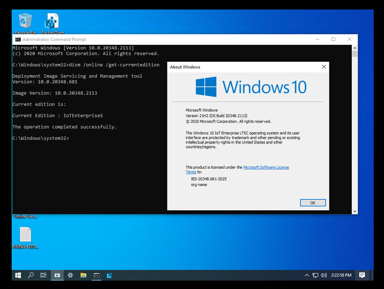
Task: Show hidden tray icons chevron
Action: click(307, 275)
